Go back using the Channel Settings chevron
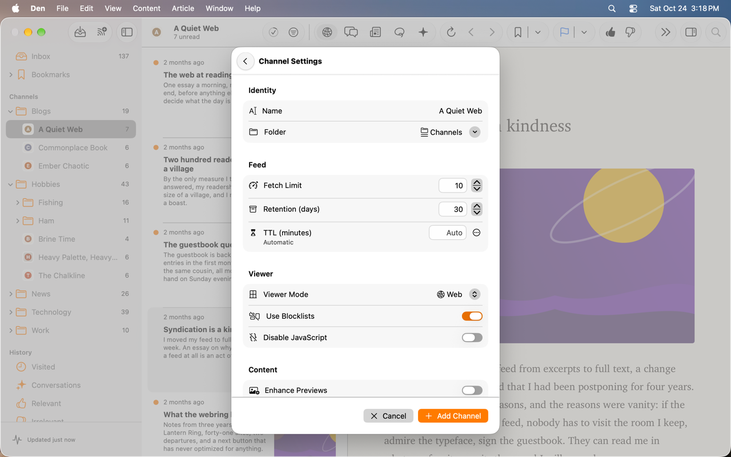 246,61
